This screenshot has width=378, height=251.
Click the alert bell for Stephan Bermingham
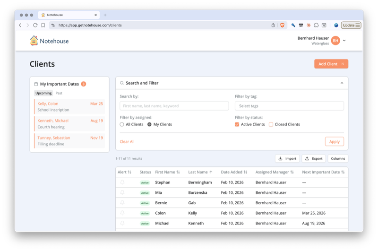122,182
